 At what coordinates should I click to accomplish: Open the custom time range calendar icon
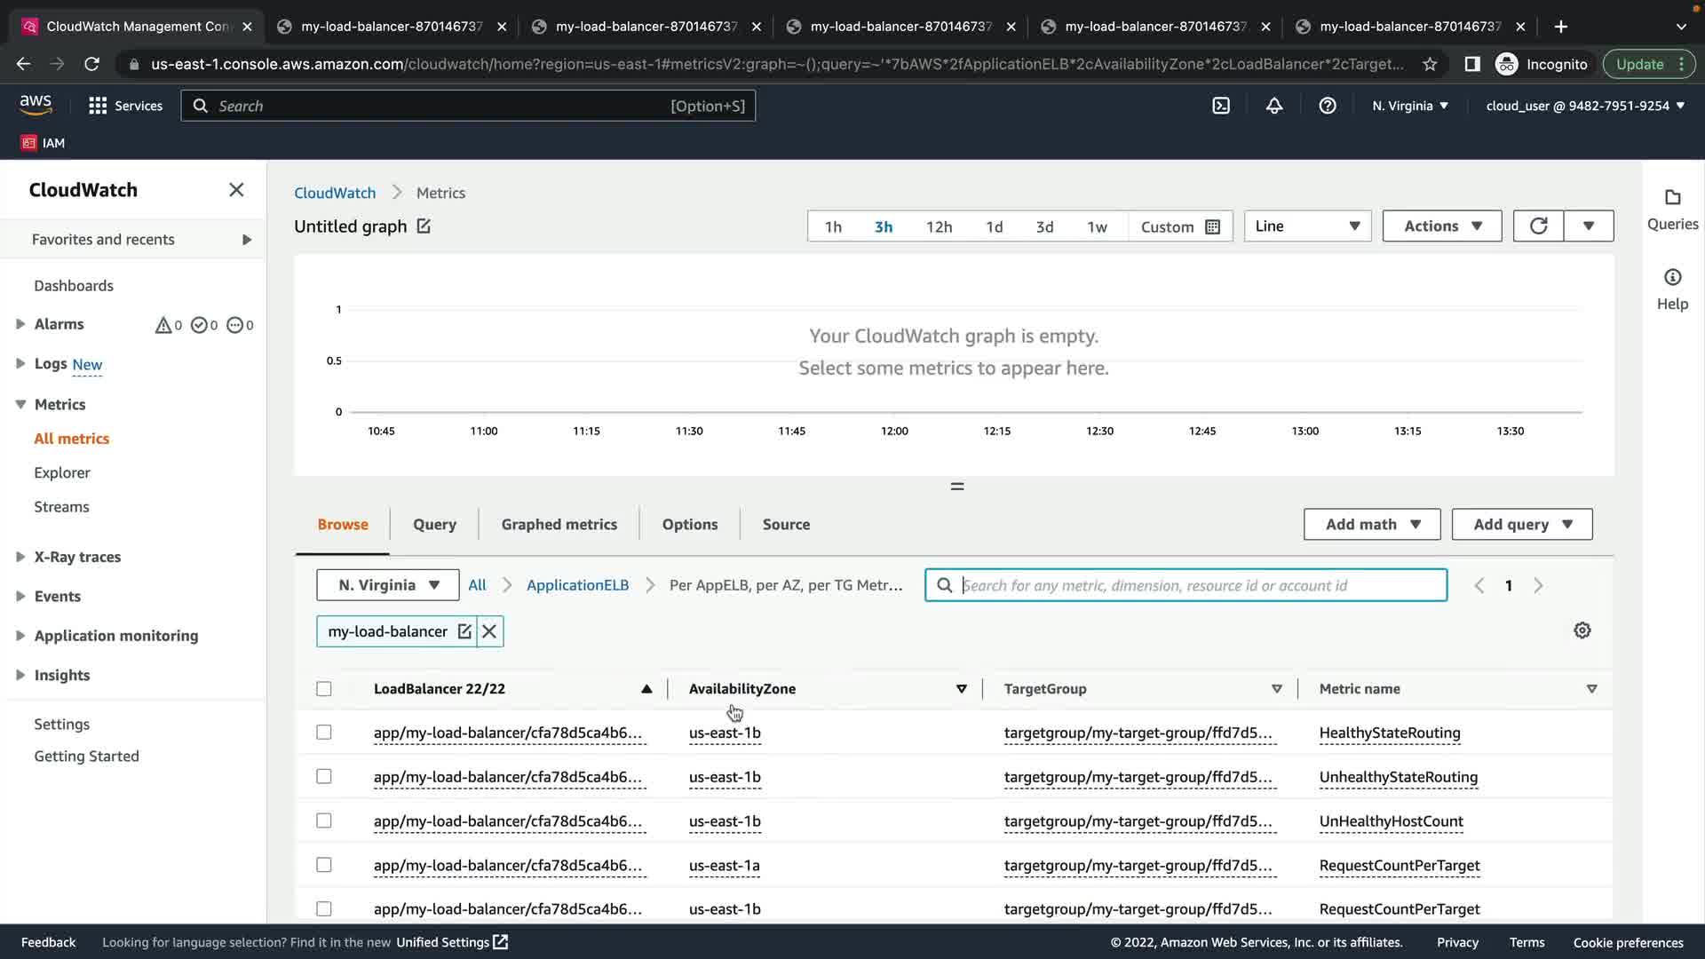pyautogui.click(x=1212, y=227)
